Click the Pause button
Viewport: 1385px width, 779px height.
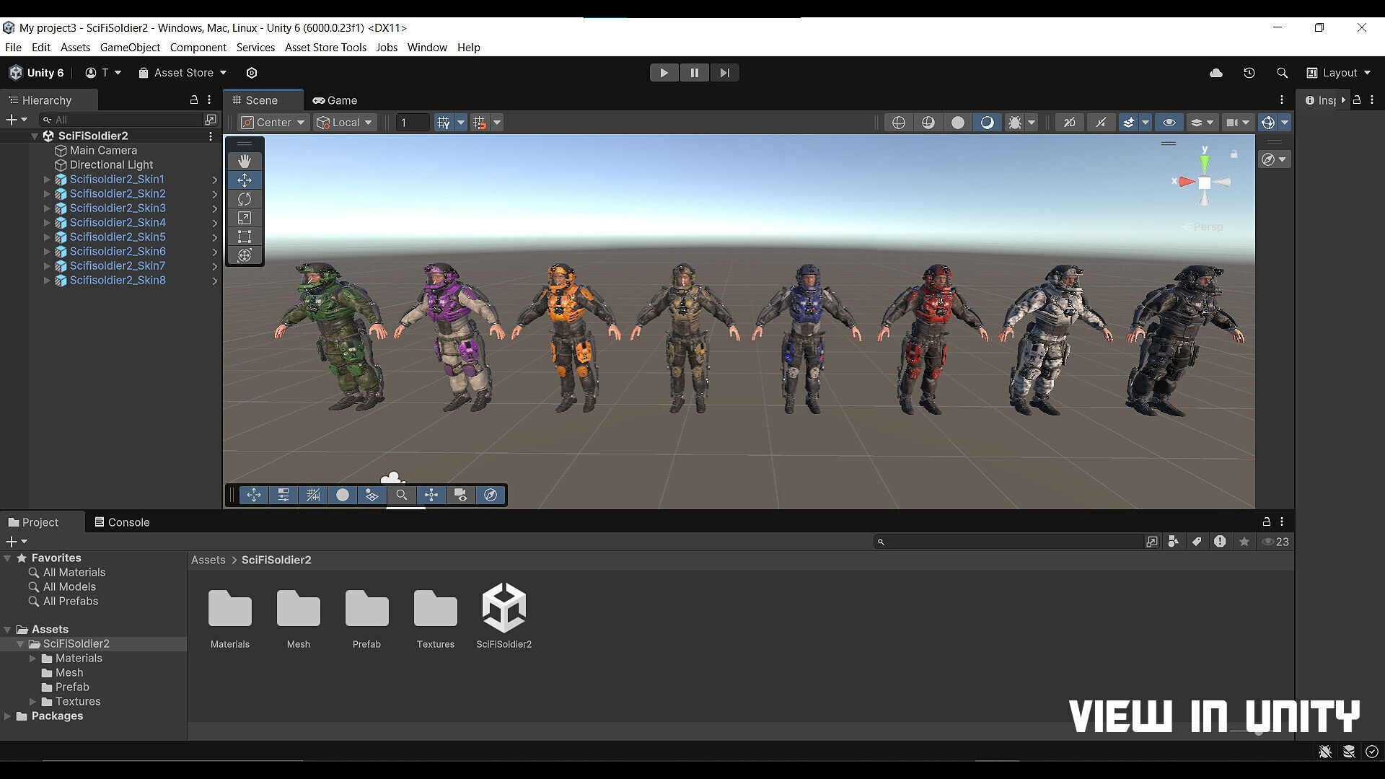point(694,73)
